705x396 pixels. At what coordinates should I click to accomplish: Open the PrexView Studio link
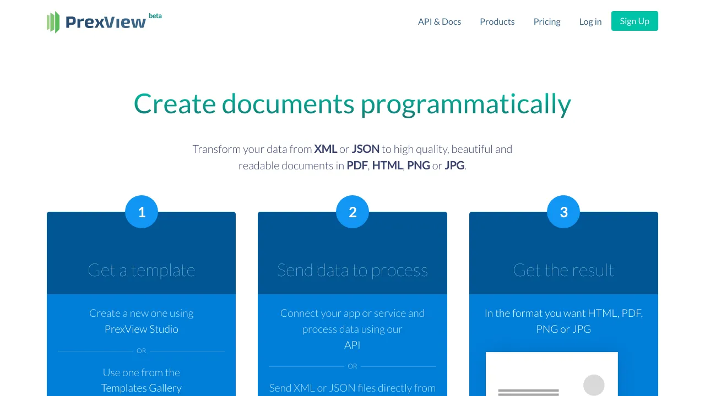142,329
